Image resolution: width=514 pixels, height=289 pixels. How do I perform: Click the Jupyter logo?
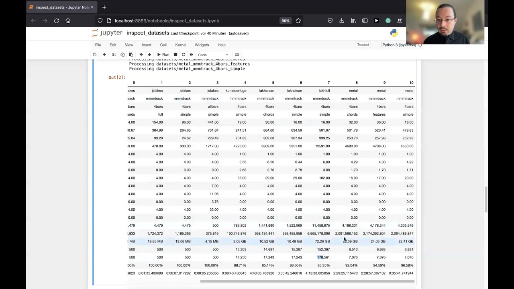pyautogui.click(x=107, y=33)
